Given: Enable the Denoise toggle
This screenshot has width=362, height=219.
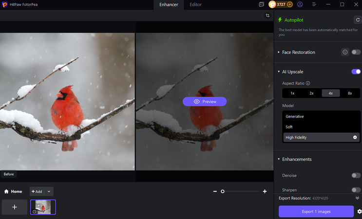Looking at the screenshot, I should (356, 175).
